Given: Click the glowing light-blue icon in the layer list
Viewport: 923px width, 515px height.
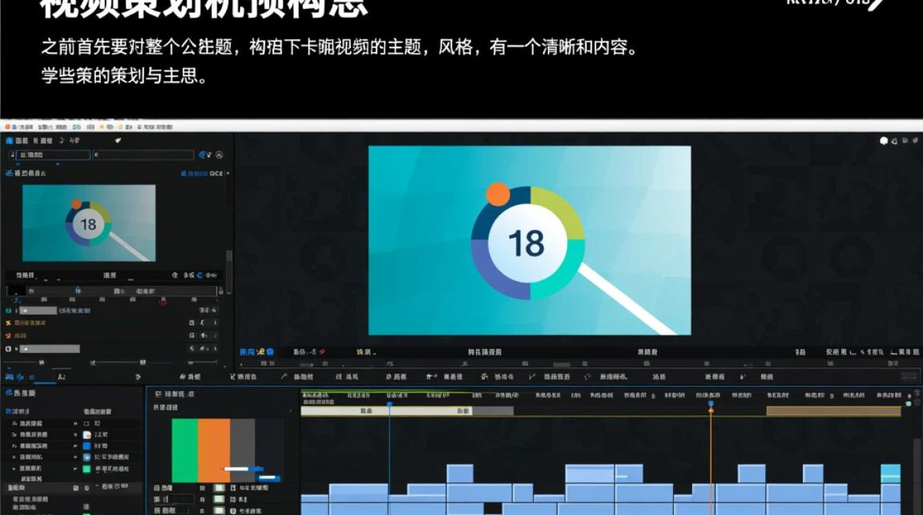Looking at the screenshot, I should click(x=87, y=457).
